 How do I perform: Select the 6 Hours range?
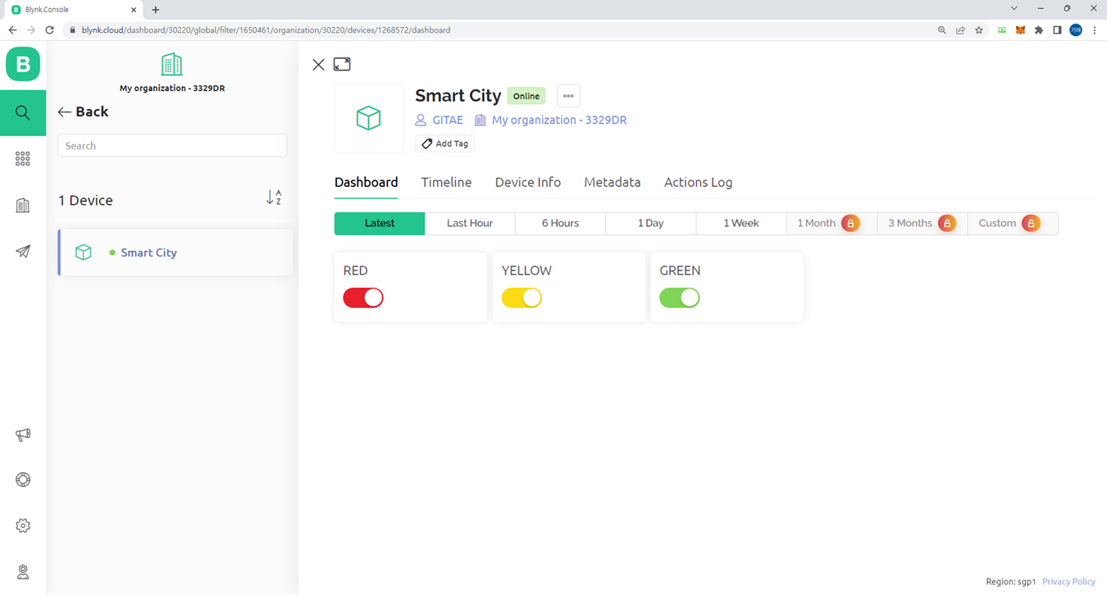click(560, 223)
